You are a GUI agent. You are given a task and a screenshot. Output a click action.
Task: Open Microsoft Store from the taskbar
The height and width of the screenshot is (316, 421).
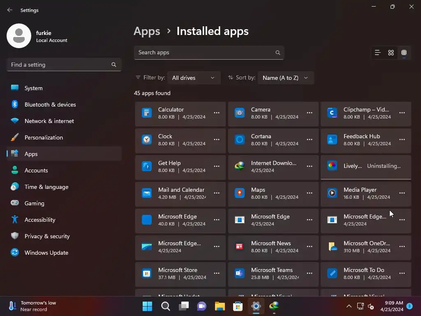(x=238, y=306)
